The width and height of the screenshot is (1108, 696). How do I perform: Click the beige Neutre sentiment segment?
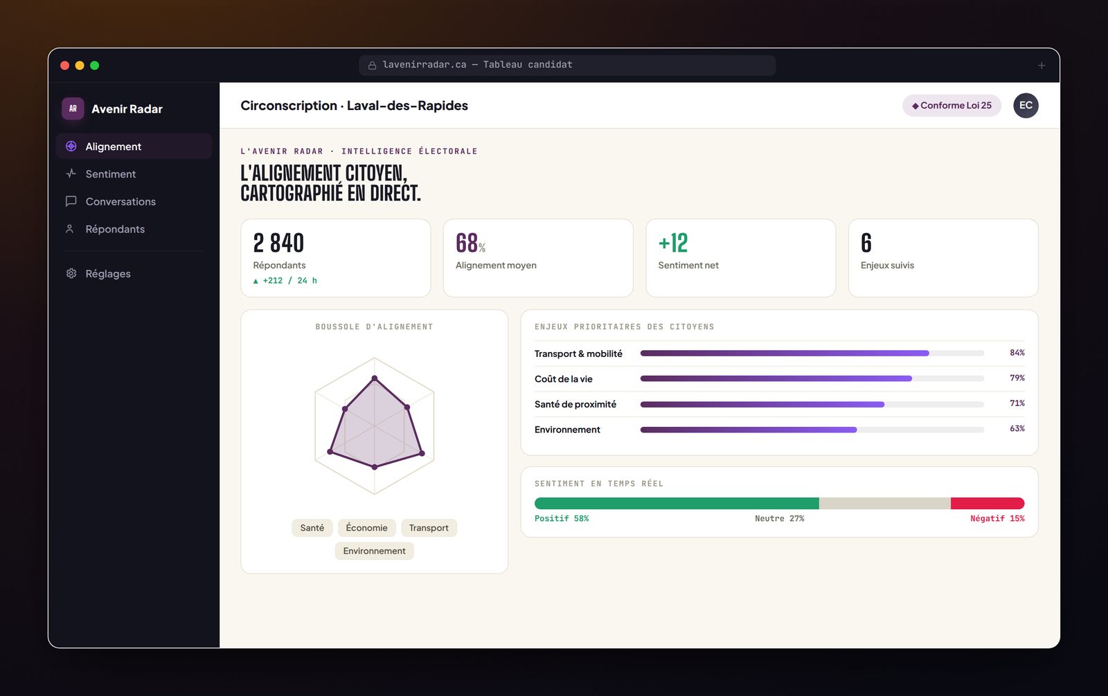(885, 504)
